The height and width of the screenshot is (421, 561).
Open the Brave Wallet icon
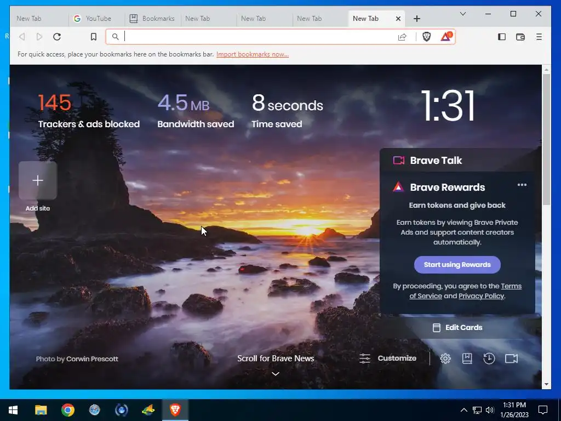(x=520, y=37)
